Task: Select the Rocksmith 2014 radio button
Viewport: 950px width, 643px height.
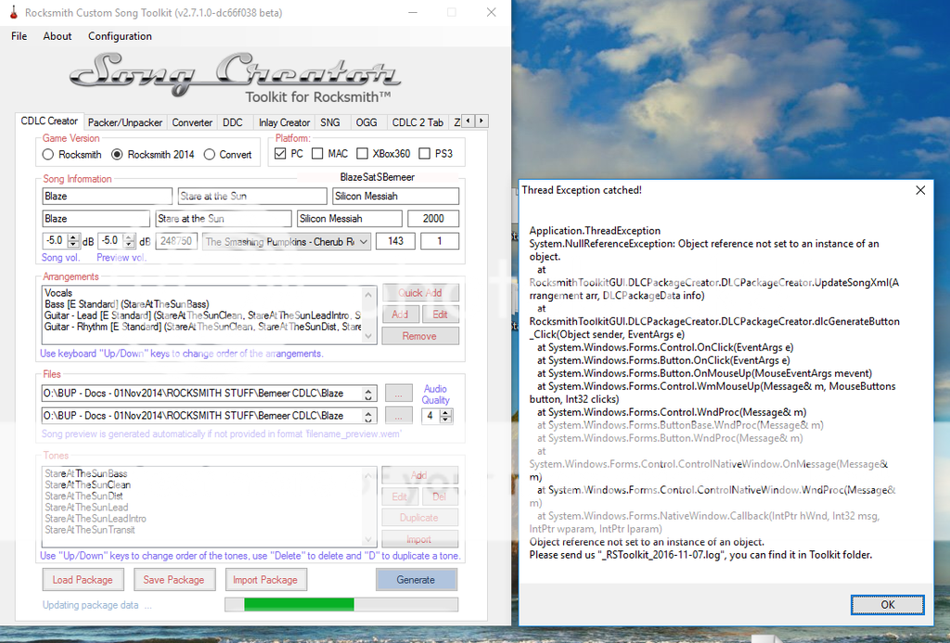Action: click(x=117, y=154)
